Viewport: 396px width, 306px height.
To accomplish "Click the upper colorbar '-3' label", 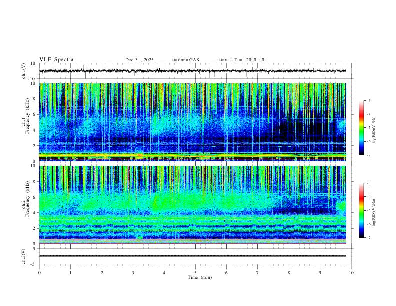I will click(x=368, y=100).
